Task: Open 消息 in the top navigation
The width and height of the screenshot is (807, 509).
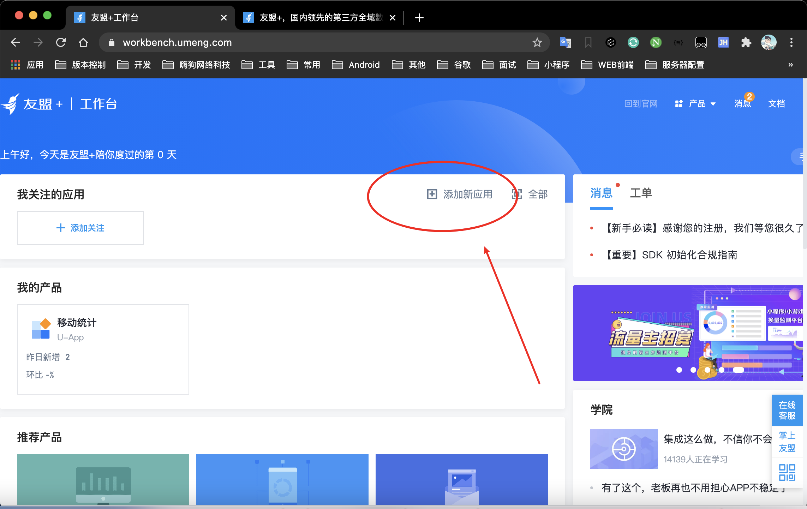Action: click(743, 103)
